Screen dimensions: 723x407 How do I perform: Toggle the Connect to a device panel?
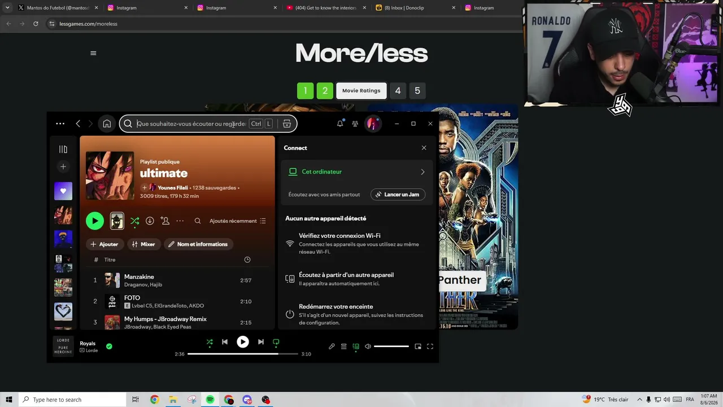[x=356, y=347]
